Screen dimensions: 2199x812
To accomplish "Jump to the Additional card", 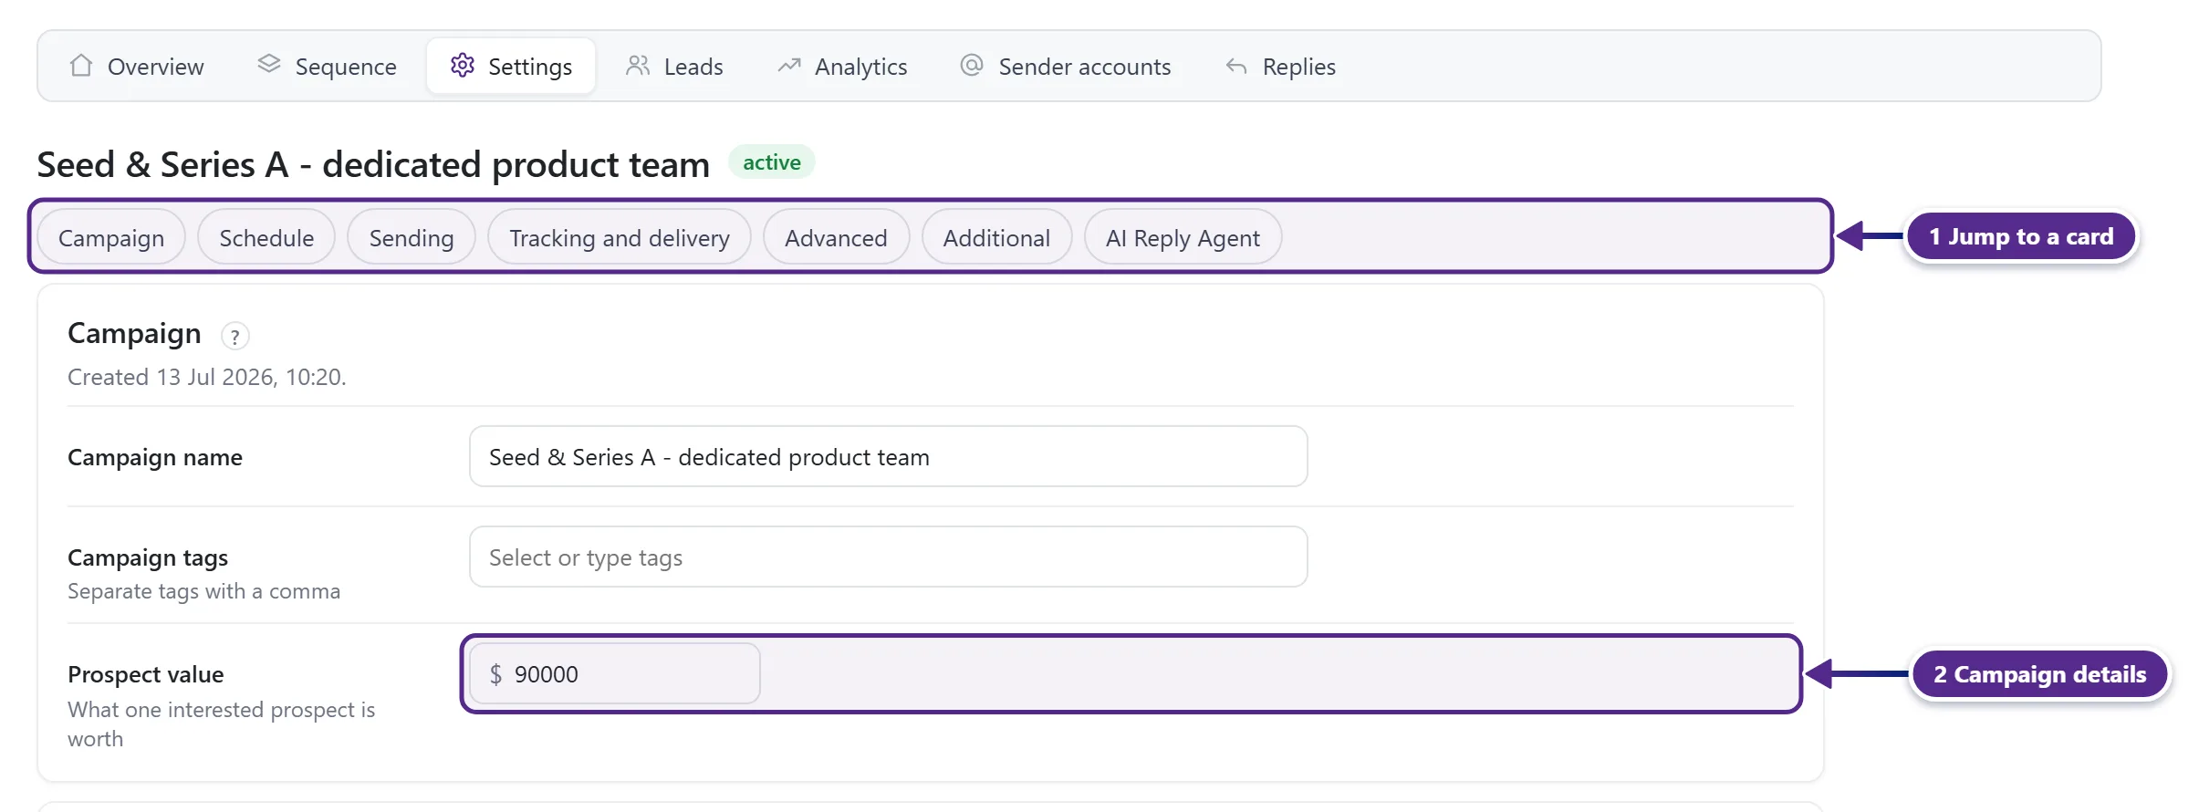I will tap(996, 237).
